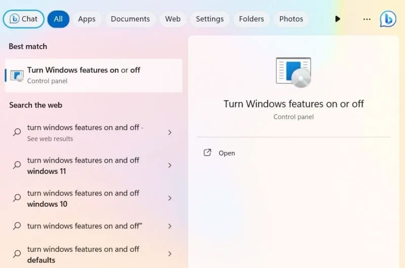Click search icon beside 'defaults' suggestion
The image size is (405, 268).
[x=17, y=254]
